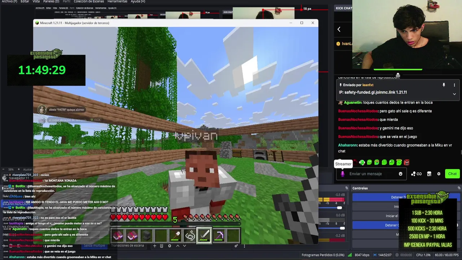This screenshot has height=260, width=462.
Task: Send message with green Chat button
Action: (452, 174)
